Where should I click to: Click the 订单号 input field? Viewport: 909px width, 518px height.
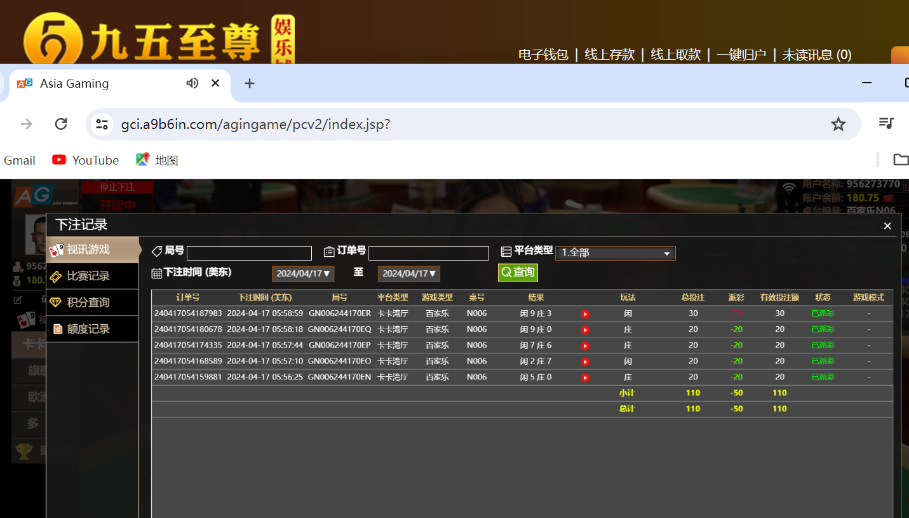click(x=429, y=253)
